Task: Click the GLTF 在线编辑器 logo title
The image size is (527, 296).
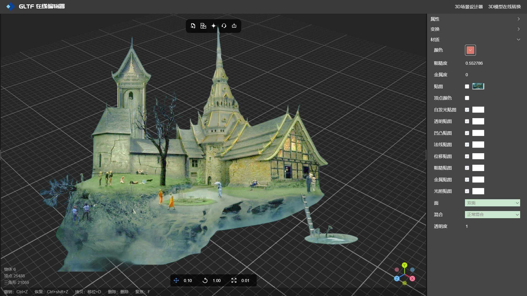Action: tap(42, 6)
